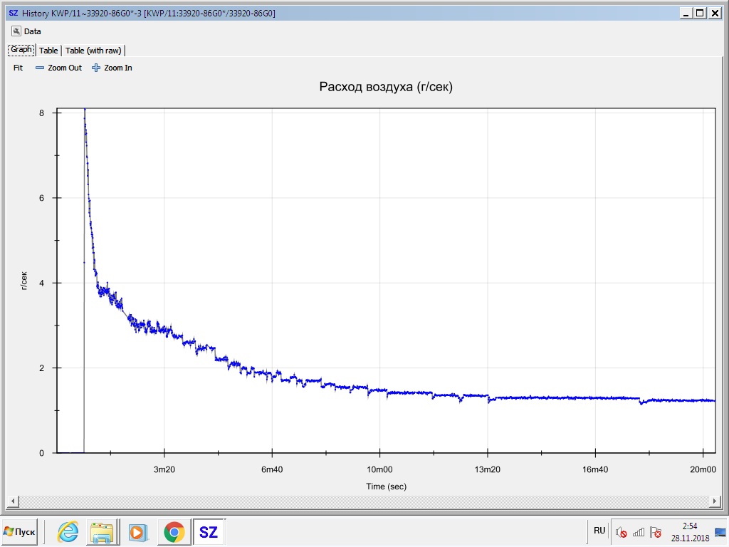Open the Пуск start menu
The height and width of the screenshot is (547, 729).
click(x=20, y=531)
